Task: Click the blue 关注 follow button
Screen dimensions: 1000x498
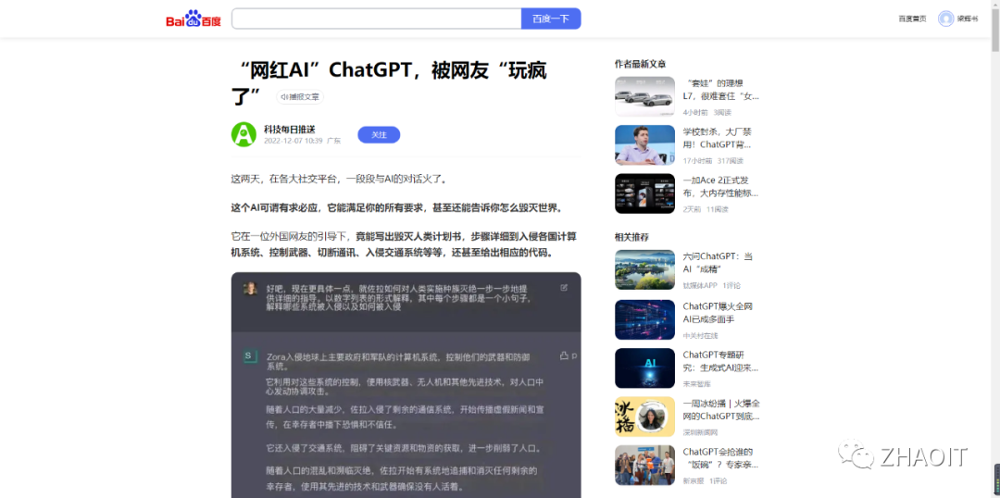Action: (x=379, y=134)
